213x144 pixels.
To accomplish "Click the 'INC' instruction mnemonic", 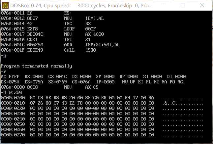I will [68, 24].
